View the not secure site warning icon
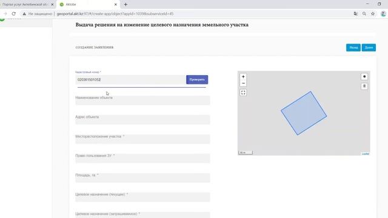This screenshot has width=388, height=218. (24, 14)
